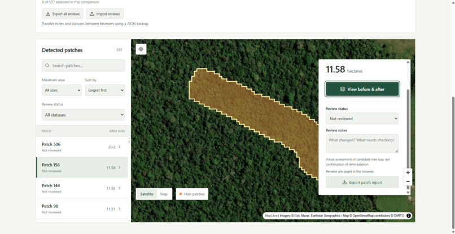Click the Search patches input field
Screen dimensions: 455x234
pos(84,65)
